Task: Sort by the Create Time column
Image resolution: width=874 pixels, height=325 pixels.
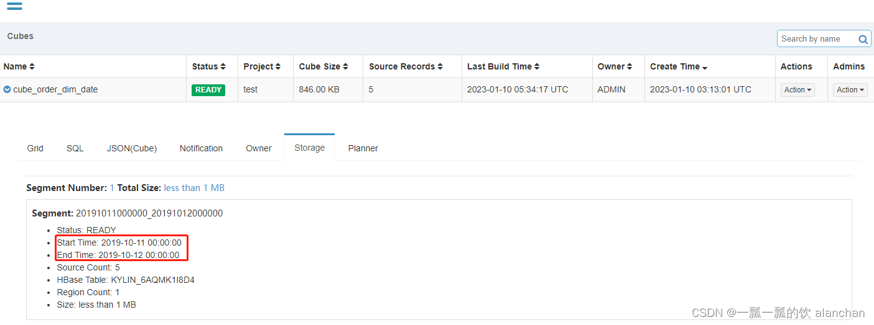Action: [x=679, y=66]
